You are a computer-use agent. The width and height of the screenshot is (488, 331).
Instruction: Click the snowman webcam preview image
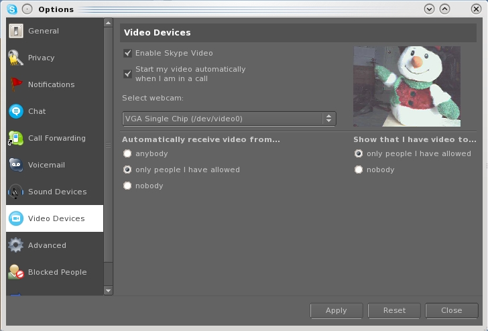point(407,86)
